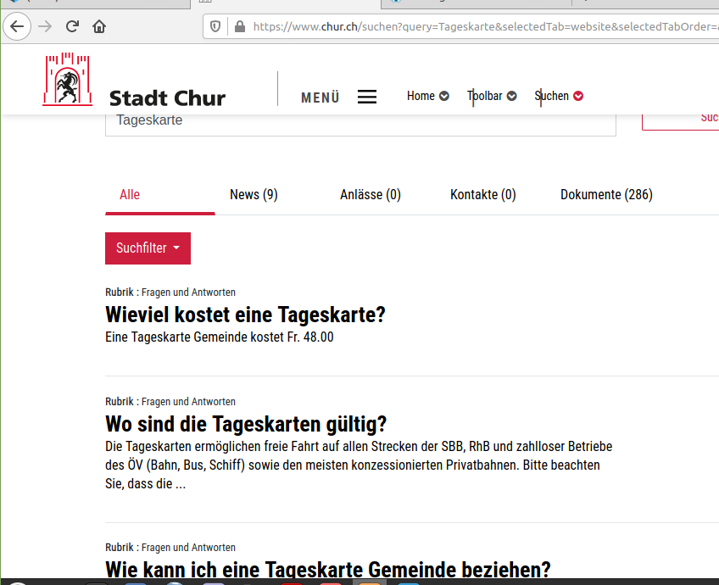Screen dimensions: 719x585
Task: Open result 'Wieviel kostet eine Tageskarte?'
Action: pyautogui.click(x=245, y=315)
